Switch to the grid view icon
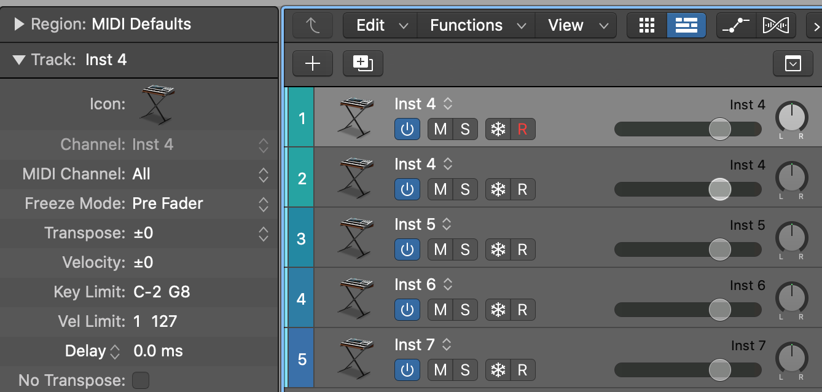 (x=646, y=25)
